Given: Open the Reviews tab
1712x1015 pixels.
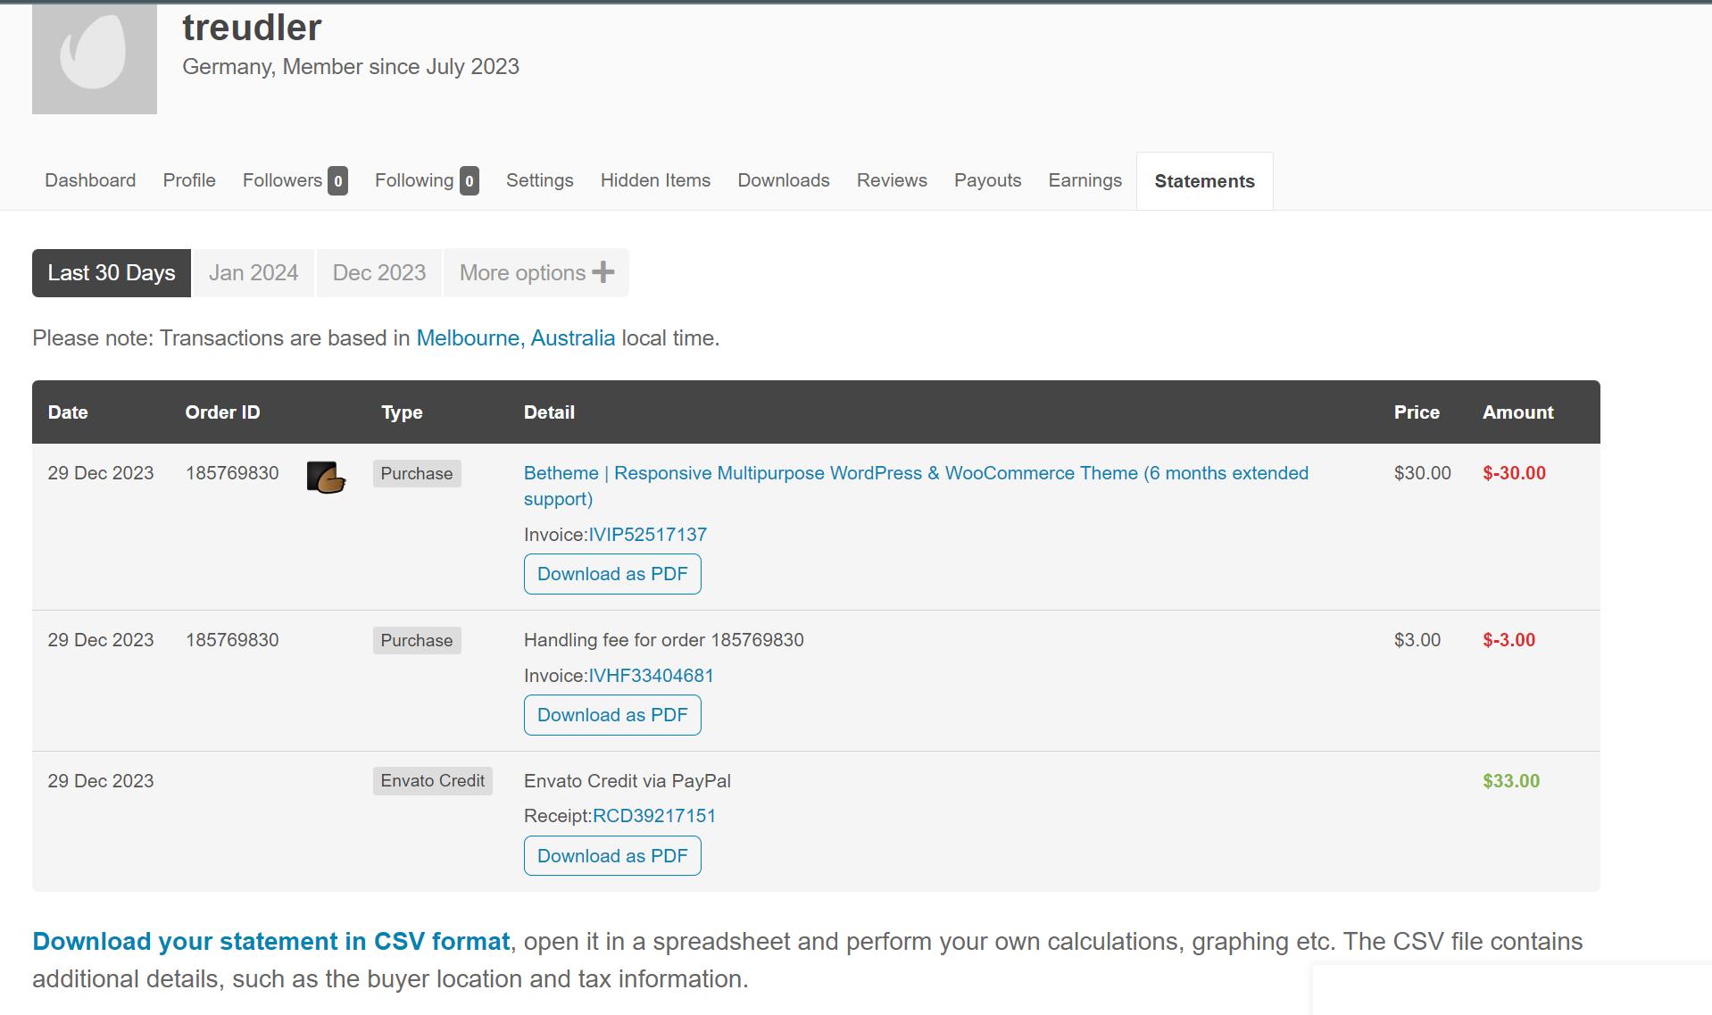Looking at the screenshot, I should coord(892,180).
